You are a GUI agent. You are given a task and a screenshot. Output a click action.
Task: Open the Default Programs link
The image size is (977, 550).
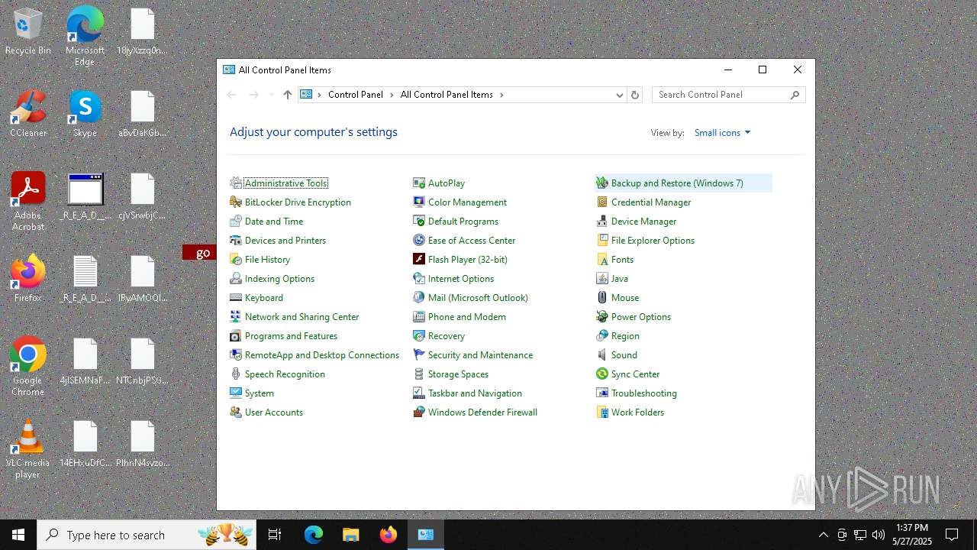tap(463, 222)
